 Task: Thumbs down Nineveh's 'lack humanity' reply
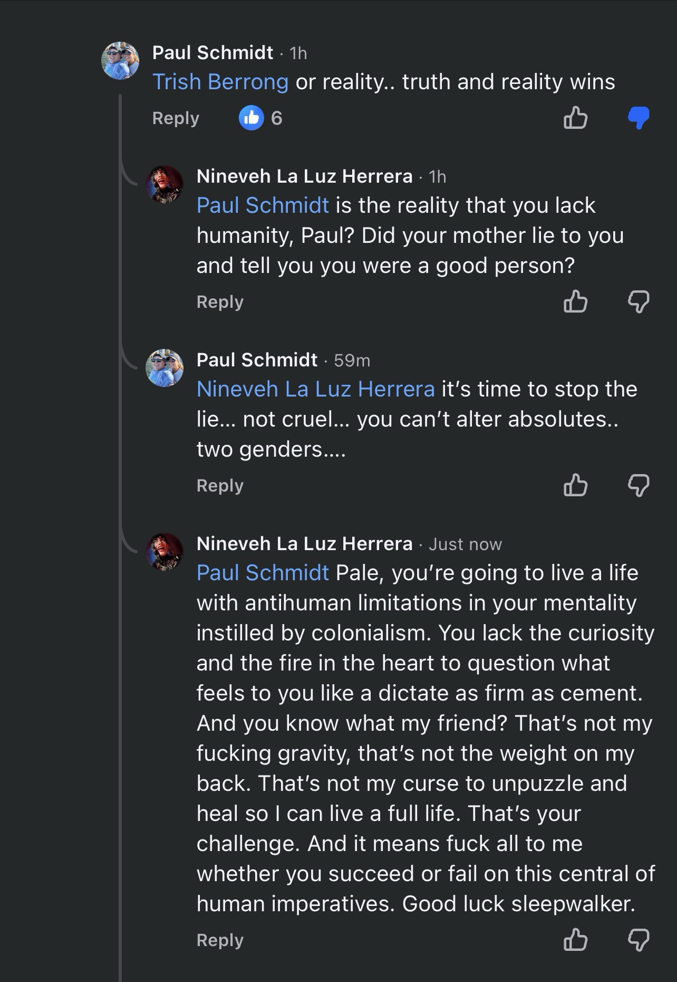pos(638,301)
